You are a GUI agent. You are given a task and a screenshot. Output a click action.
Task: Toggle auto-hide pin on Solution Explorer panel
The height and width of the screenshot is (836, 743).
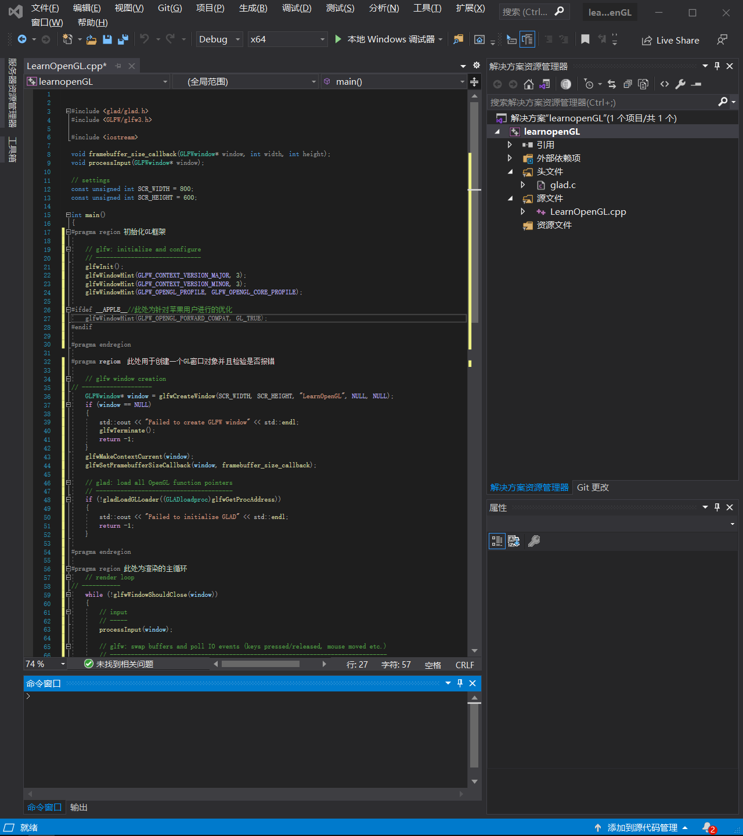(717, 66)
